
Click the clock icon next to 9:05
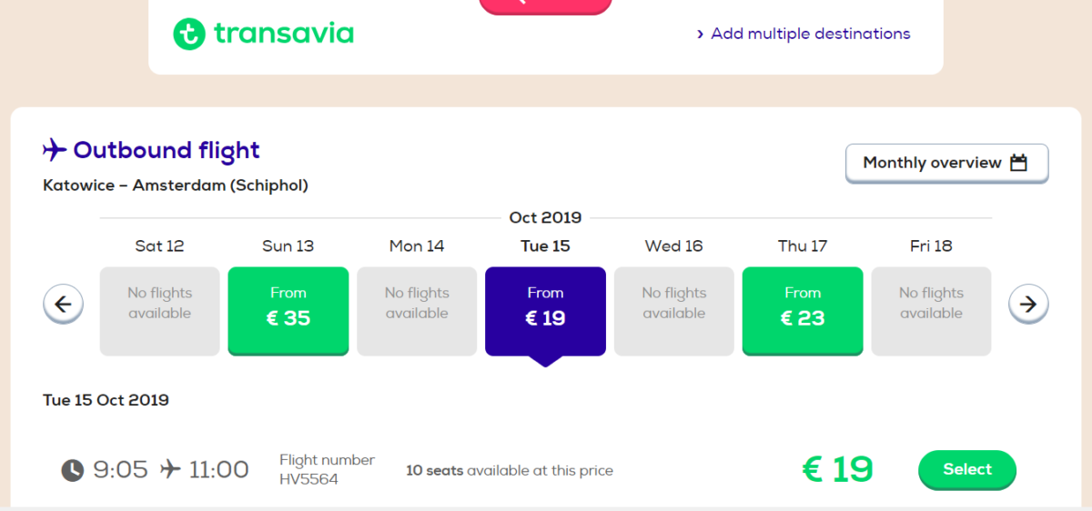(x=72, y=470)
